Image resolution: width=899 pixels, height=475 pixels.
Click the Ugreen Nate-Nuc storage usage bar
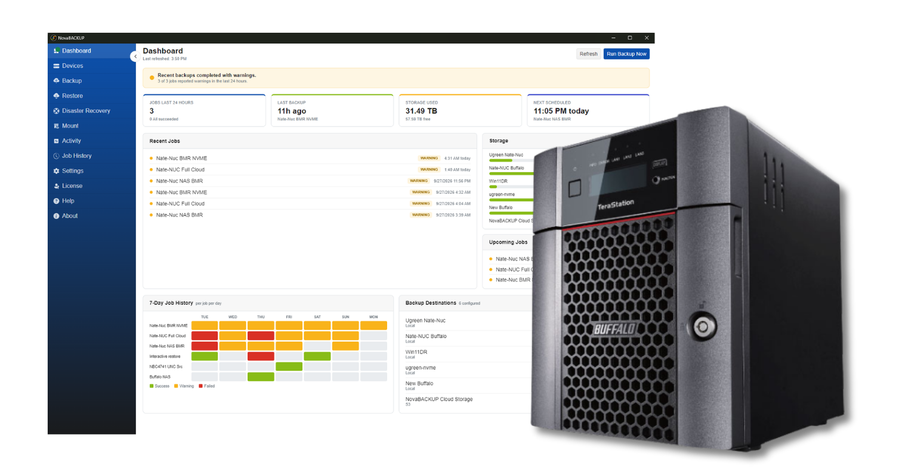512,160
